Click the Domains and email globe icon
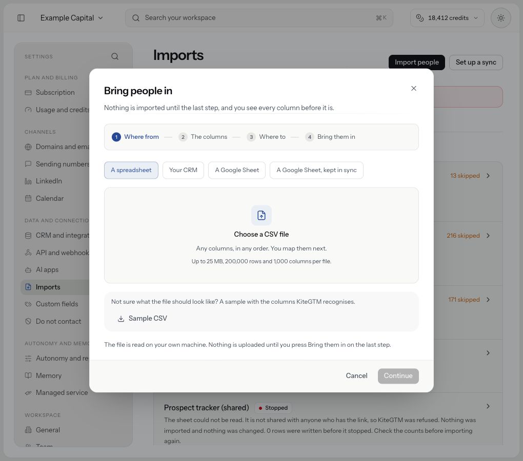The width and height of the screenshot is (523, 461). pos(28,147)
